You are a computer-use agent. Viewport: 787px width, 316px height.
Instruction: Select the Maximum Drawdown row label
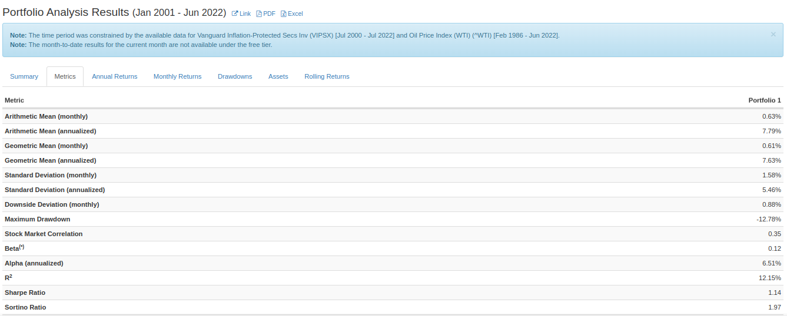[x=37, y=219]
